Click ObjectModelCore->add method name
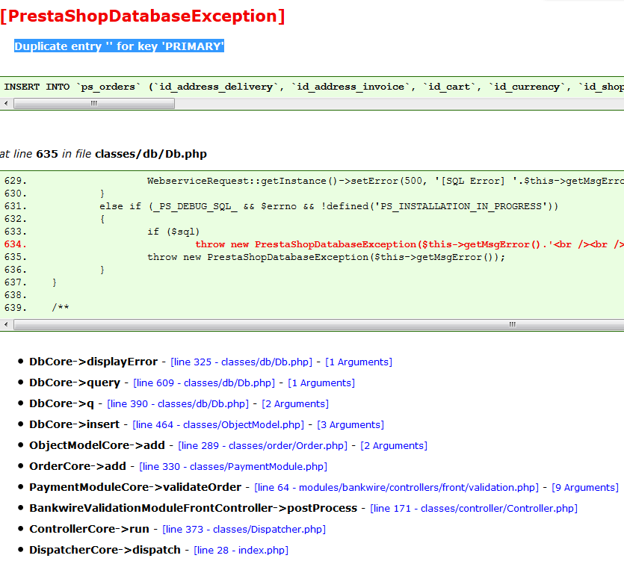This screenshot has height=573, width=624. point(97,445)
